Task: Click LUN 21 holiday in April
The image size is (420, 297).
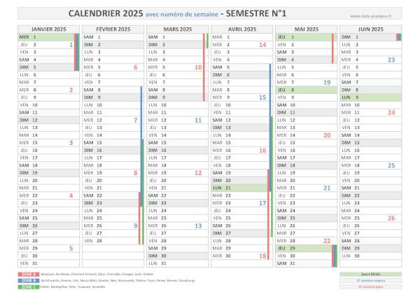Action: pos(239,188)
